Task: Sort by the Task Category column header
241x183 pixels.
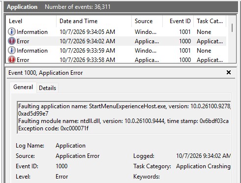Action: (x=210, y=21)
